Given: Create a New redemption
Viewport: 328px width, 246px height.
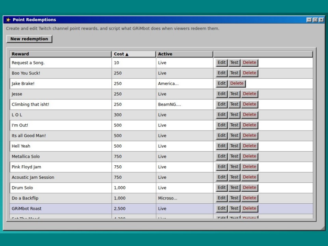Looking at the screenshot, I should coord(29,39).
